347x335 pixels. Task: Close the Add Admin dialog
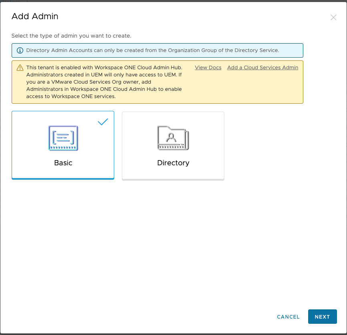pyautogui.click(x=333, y=18)
